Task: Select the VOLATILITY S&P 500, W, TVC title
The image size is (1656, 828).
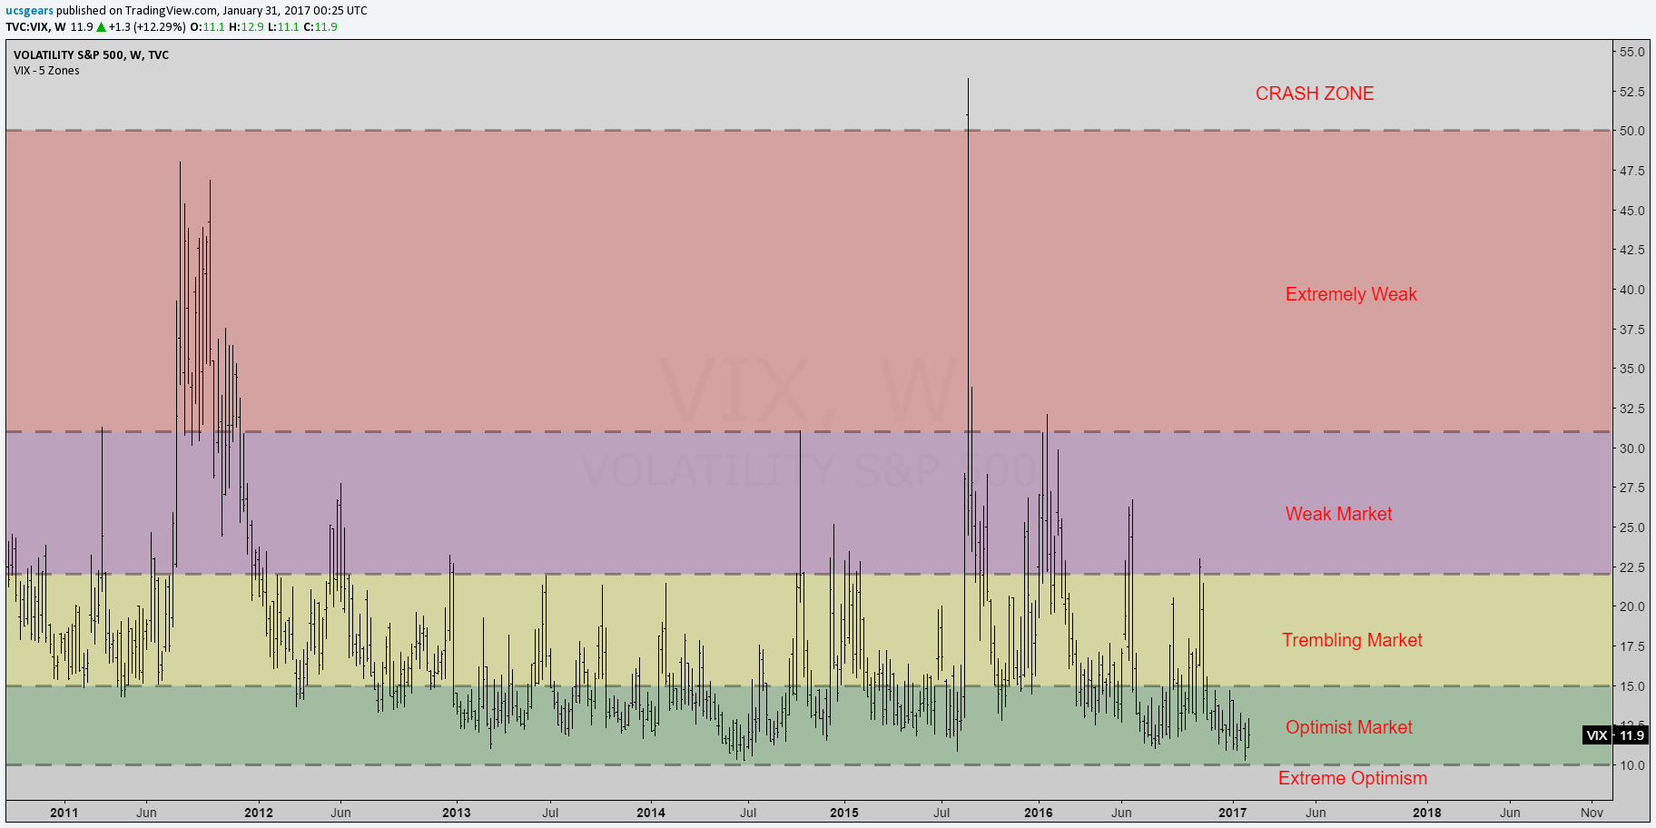Action: pyautogui.click(x=91, y=55)
